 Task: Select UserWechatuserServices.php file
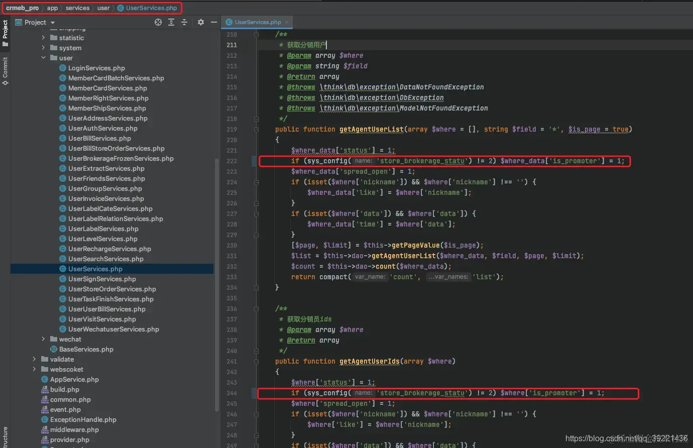(x=113, y=329)
